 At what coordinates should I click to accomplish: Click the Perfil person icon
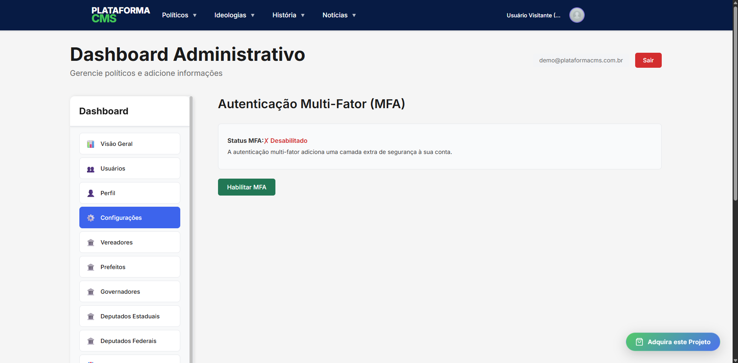[91, 193]
